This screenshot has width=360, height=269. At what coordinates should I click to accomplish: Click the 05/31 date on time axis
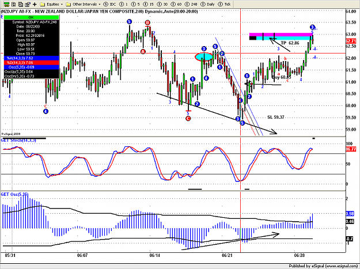point(10,255)
